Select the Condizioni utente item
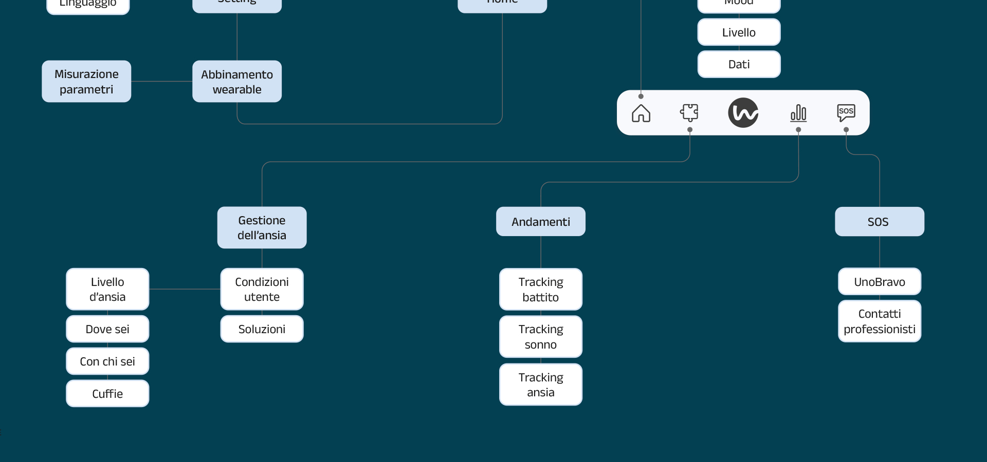This screenshot has height=462, width=987. [x=262, y=289]
